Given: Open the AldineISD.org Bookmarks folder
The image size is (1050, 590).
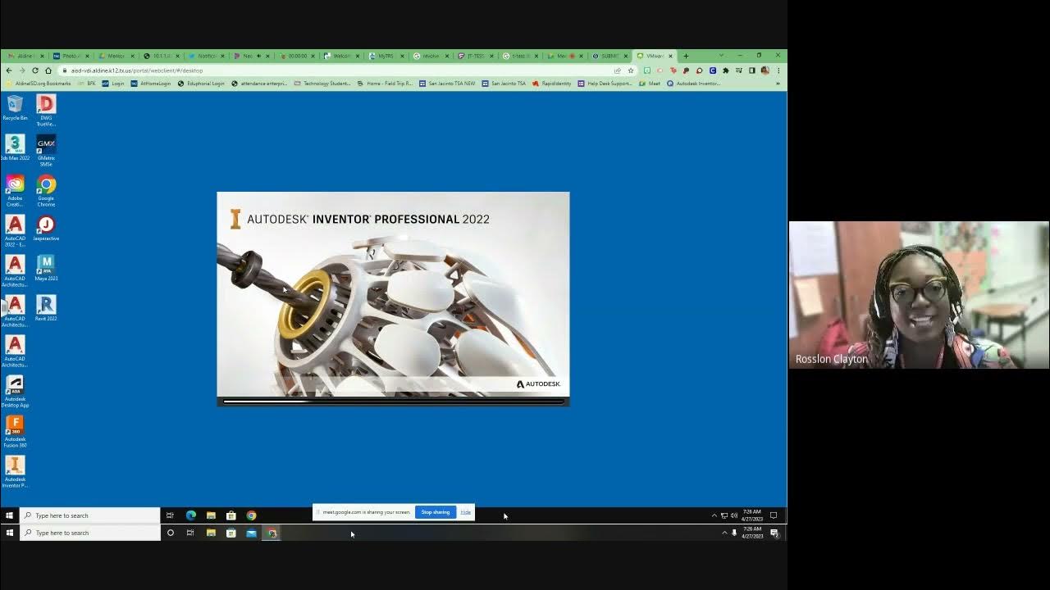Looking at the screenshot, I should [38, 84].
